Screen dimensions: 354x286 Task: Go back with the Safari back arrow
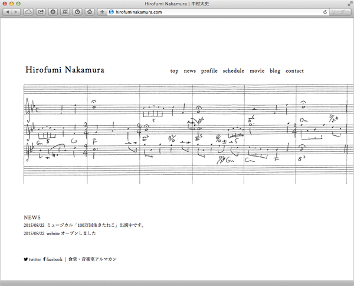[7, 12]
